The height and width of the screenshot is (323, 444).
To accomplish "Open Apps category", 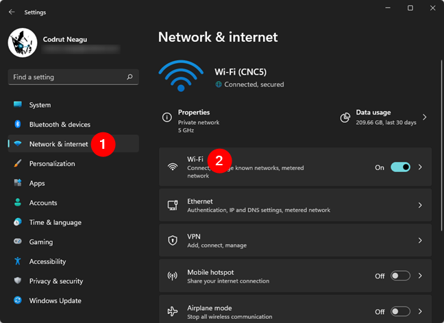I will 73,183.
